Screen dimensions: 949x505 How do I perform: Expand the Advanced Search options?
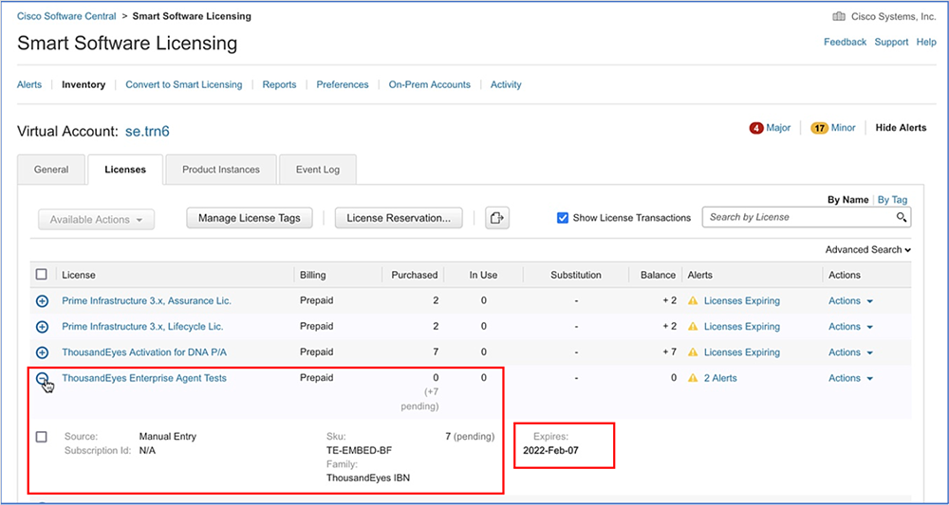point(867,250)
